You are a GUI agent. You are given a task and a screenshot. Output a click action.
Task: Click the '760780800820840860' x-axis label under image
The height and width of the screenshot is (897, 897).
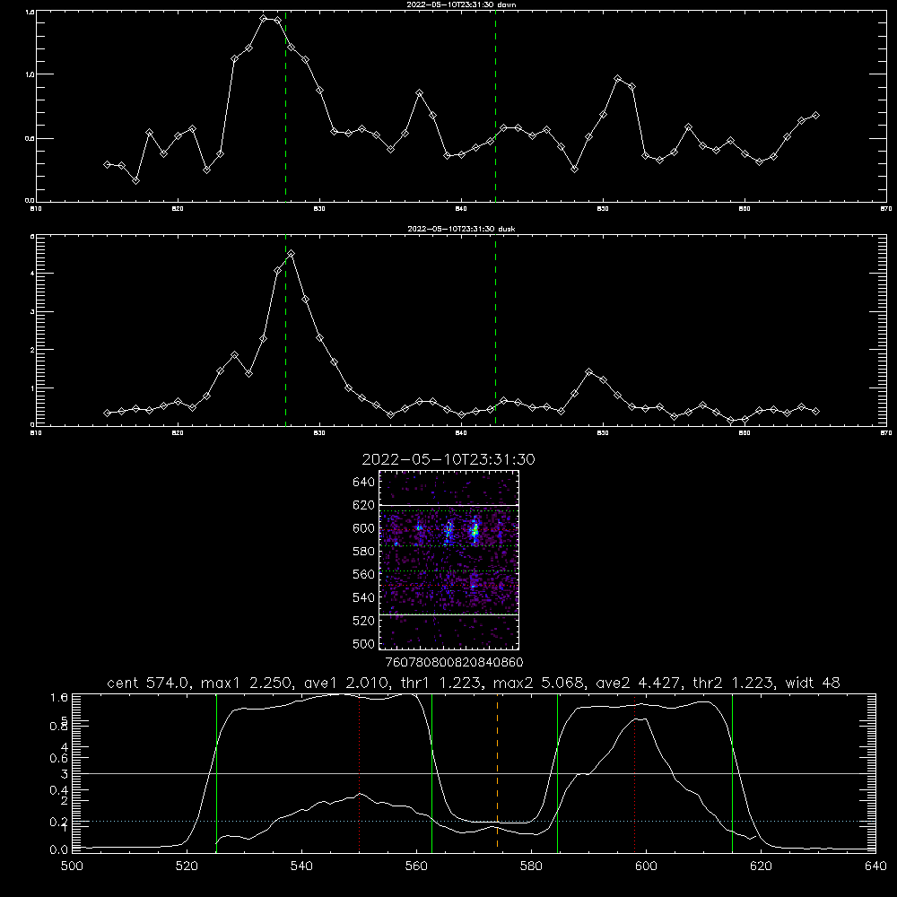tap(454, 663)
